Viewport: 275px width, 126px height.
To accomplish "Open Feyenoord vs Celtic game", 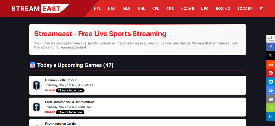I will [x=137, y=123].
